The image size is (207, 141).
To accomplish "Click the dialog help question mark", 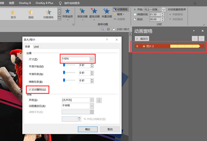I will click(107, 40).
